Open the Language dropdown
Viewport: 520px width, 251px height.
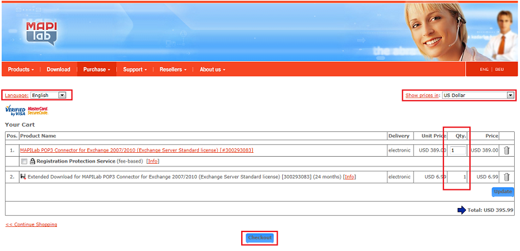tap(48, 95)
